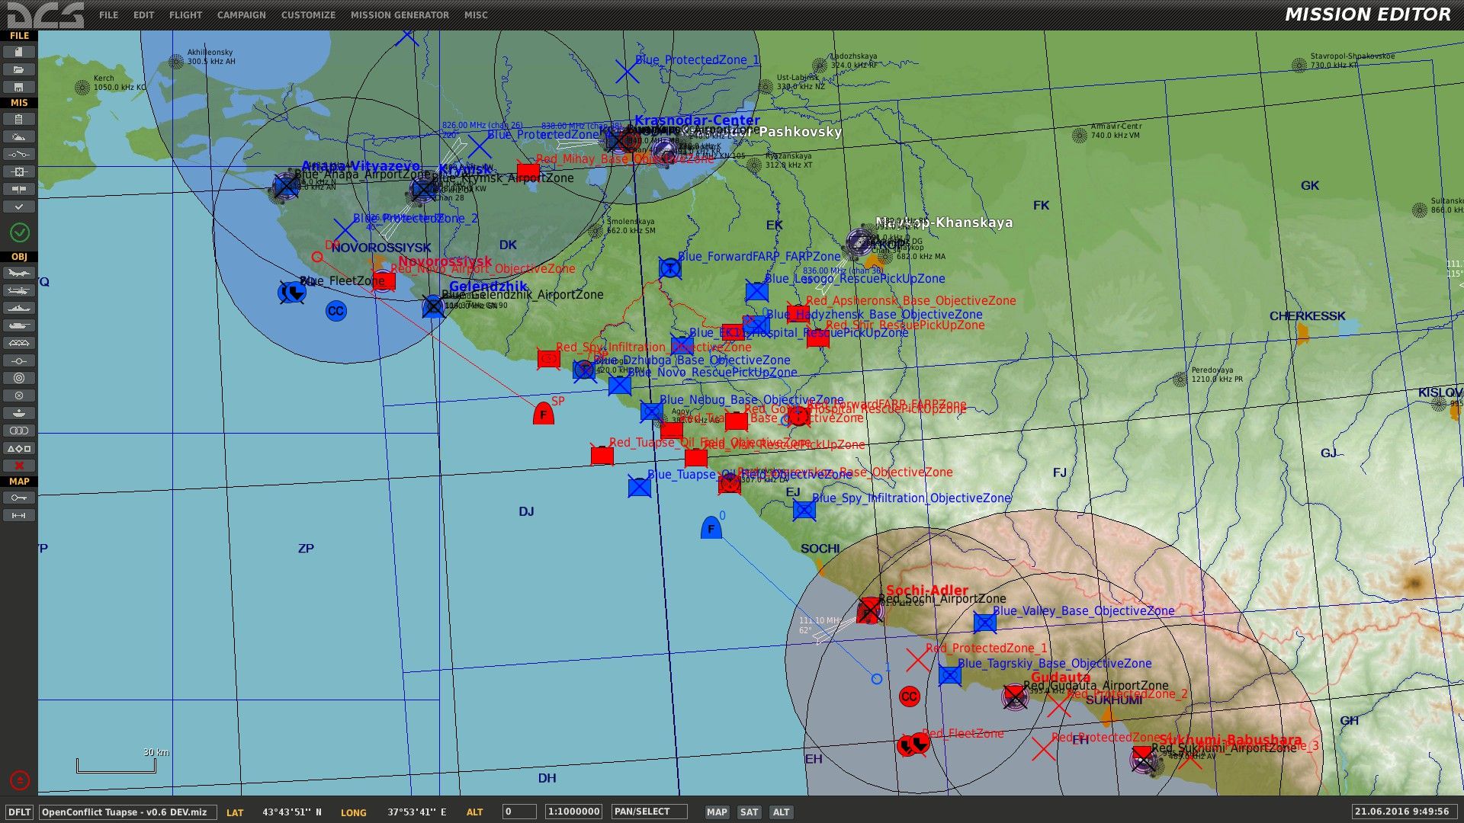1464x823 pixels.
Task: Select the helicopter group tool
Action: coord(19,290)
